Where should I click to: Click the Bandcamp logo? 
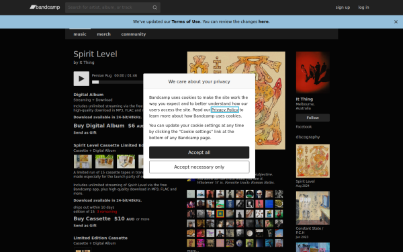(45, 7)
